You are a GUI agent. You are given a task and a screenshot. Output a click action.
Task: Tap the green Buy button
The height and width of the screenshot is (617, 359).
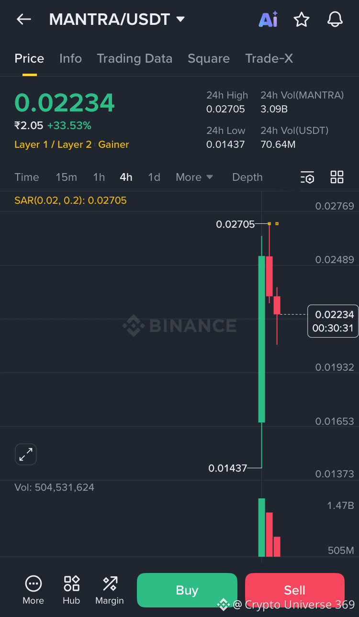[x=187, y=590]
